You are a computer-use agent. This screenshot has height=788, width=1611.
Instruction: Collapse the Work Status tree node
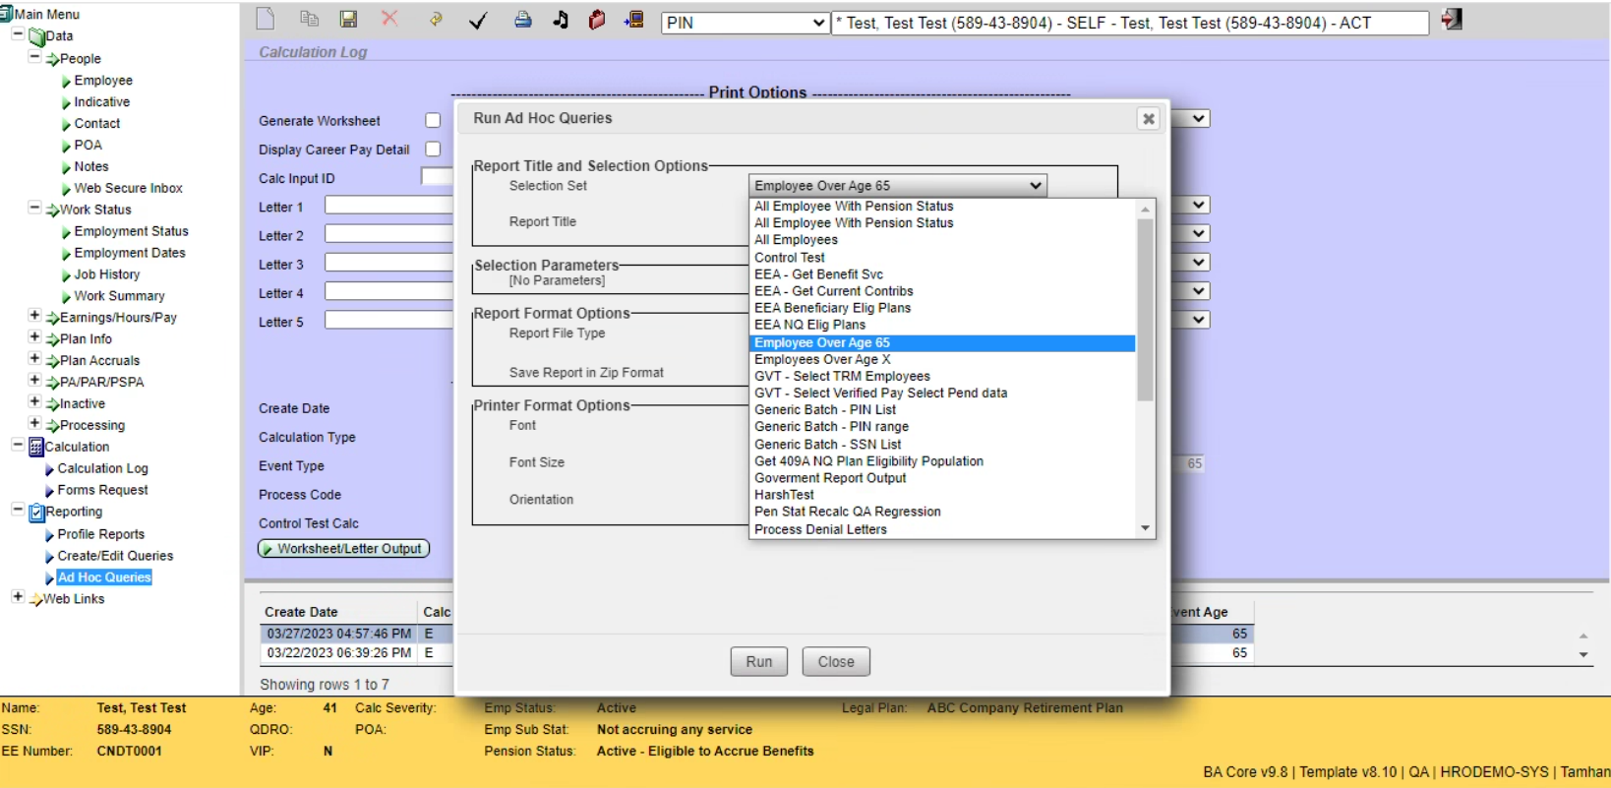click(x=34, y=209)
